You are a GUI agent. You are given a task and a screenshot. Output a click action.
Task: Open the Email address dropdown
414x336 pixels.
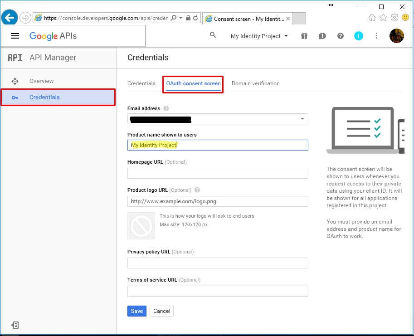(218, 119)
